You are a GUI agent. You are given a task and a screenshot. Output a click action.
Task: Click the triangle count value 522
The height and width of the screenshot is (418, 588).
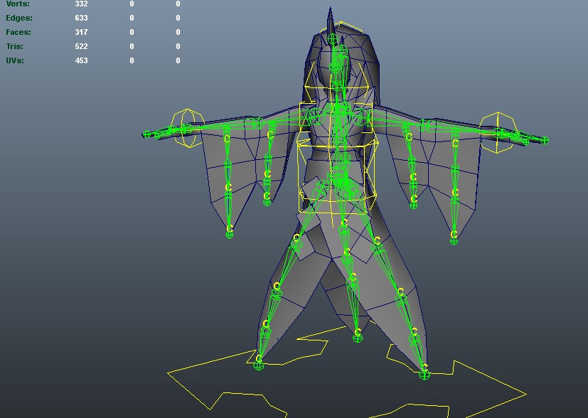click(x=81, y=46)
